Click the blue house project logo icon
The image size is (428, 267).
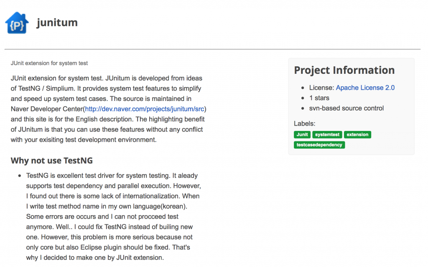coord(17,23)
